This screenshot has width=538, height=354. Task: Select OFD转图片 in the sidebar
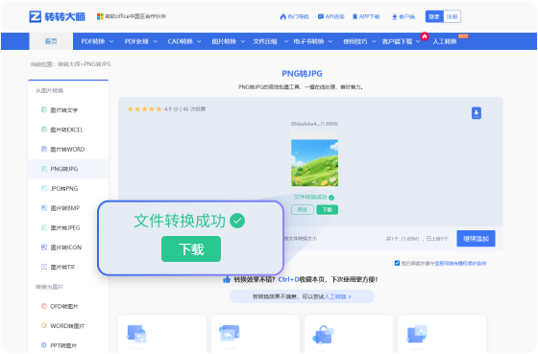click(x=68, y=306)
